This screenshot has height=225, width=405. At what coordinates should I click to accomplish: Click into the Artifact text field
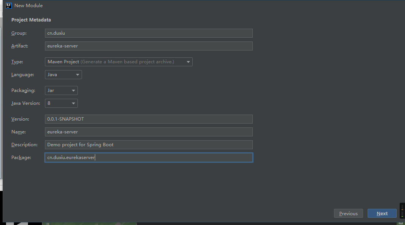[148, 46]
